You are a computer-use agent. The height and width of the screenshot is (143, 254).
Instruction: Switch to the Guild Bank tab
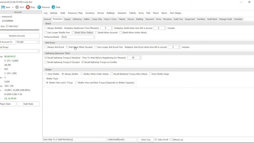pos(212,19)
